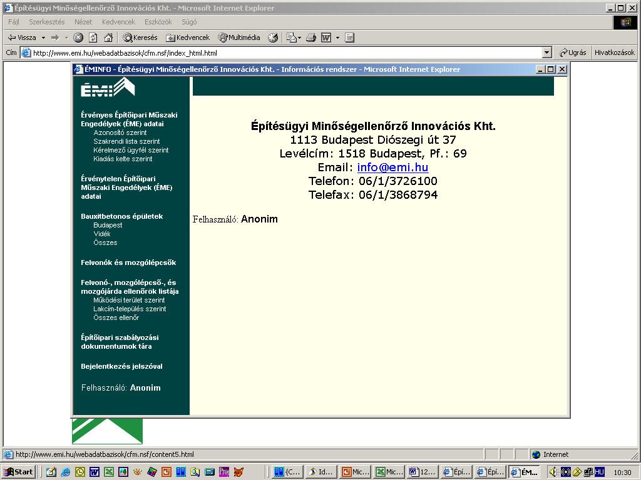The image size is (641, 480).
Task: Open the Fájl menu
Action: 14,22
